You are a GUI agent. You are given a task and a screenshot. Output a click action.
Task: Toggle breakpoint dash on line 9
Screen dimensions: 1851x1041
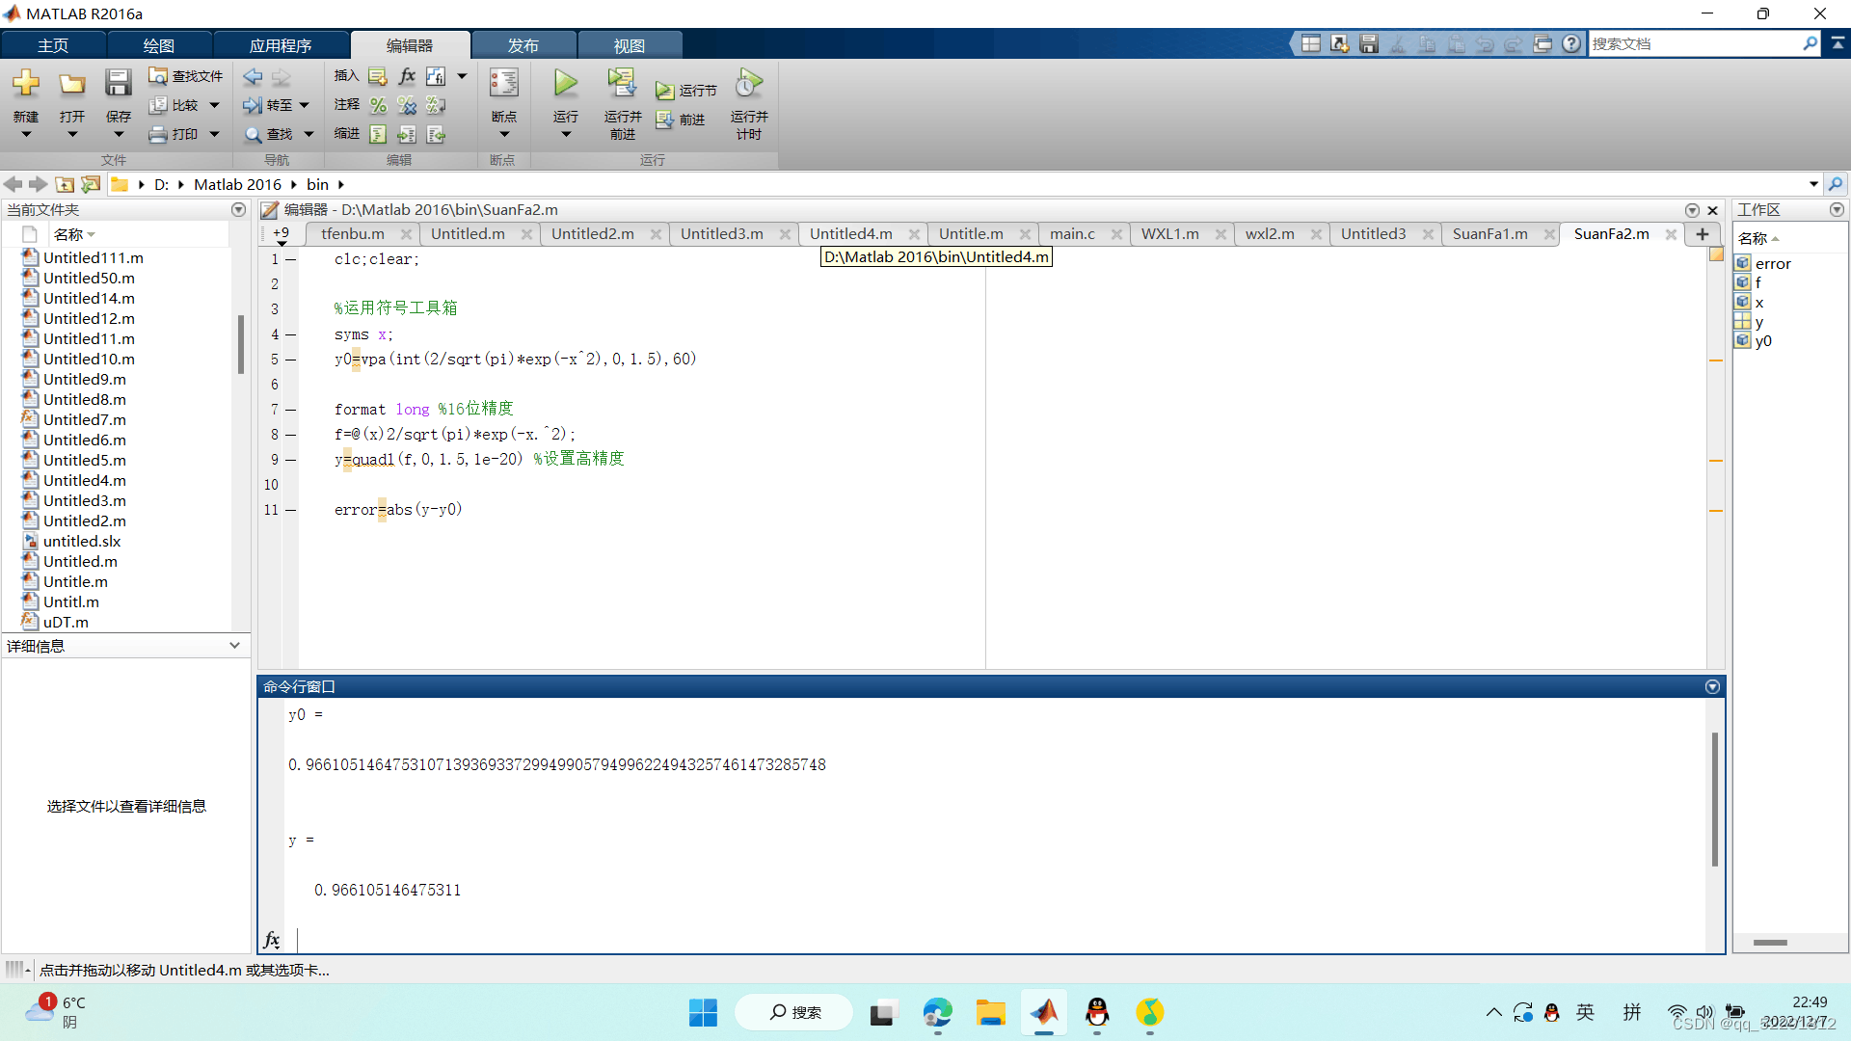coord(290,460)
